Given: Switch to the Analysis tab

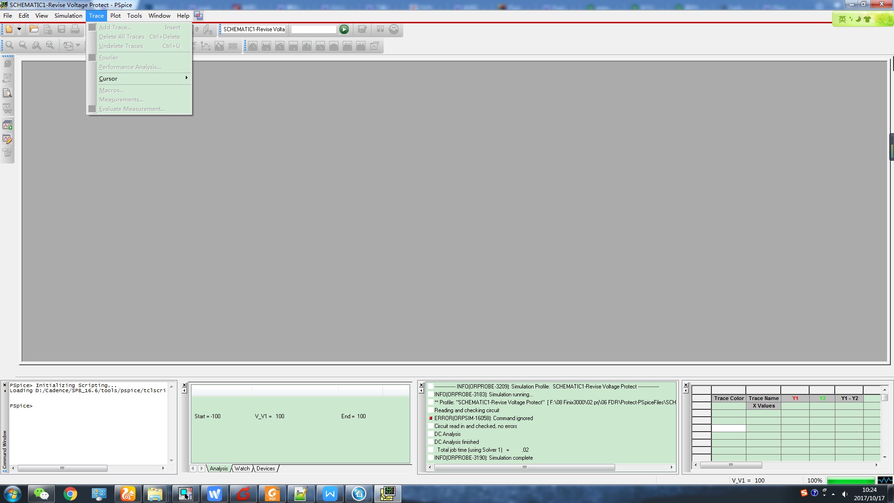Looking at the screenshot, I should 219,469.
